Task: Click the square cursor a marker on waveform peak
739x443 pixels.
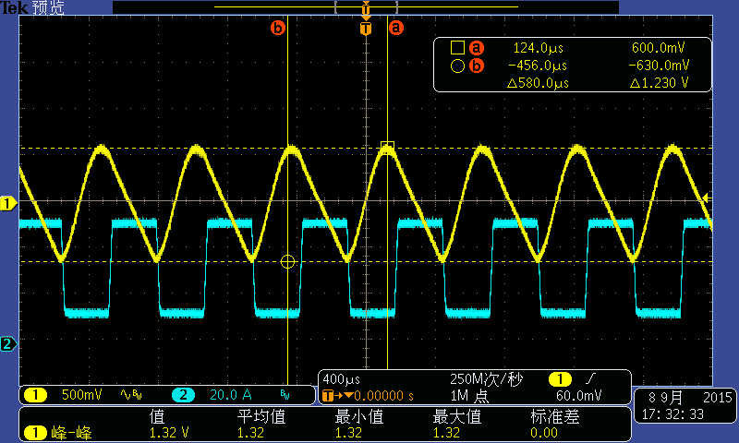Action: coord(387,148)
